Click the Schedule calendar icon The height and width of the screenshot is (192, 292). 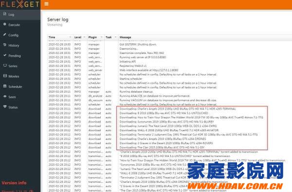coord(5,86)
